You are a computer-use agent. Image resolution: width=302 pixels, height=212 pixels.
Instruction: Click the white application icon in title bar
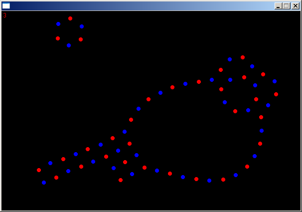6,6
